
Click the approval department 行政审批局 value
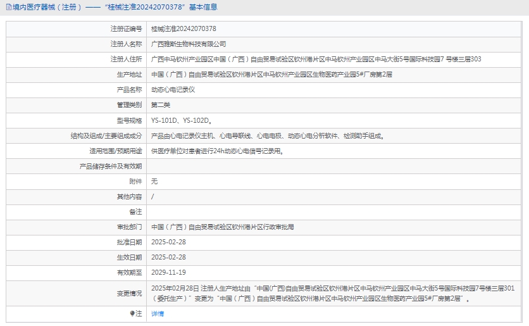(x=222, y=227)
